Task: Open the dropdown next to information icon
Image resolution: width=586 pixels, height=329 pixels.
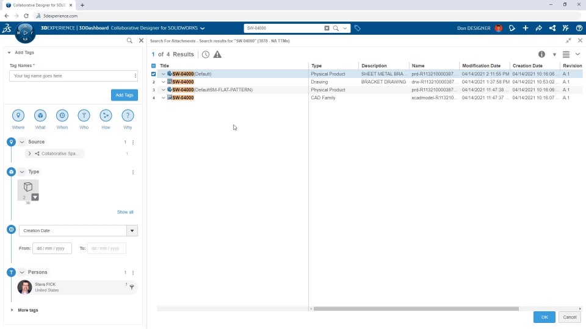Action: coord(555,55)
